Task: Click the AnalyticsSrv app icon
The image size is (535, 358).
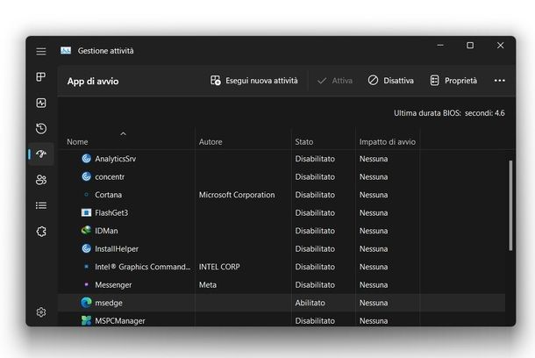Action: pyautogui.click(x=86, y=158)
